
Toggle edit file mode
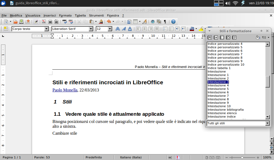click(x=36, y=22)
